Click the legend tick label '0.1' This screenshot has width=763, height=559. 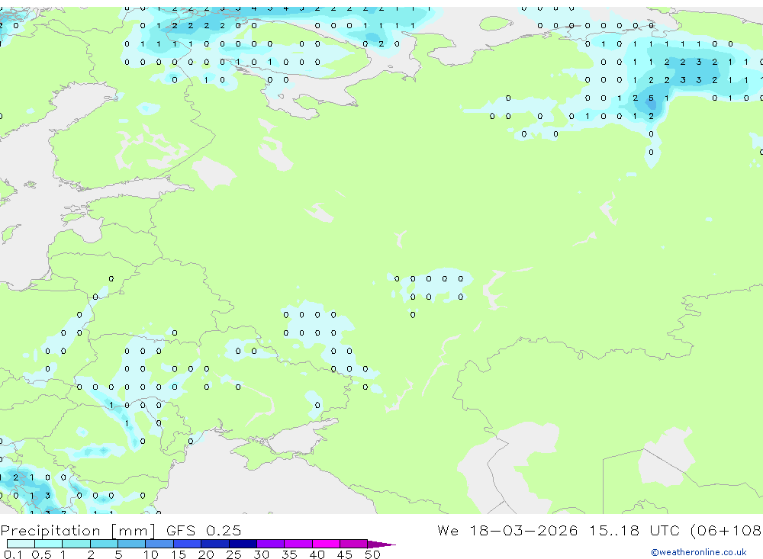tap(13, 554)
